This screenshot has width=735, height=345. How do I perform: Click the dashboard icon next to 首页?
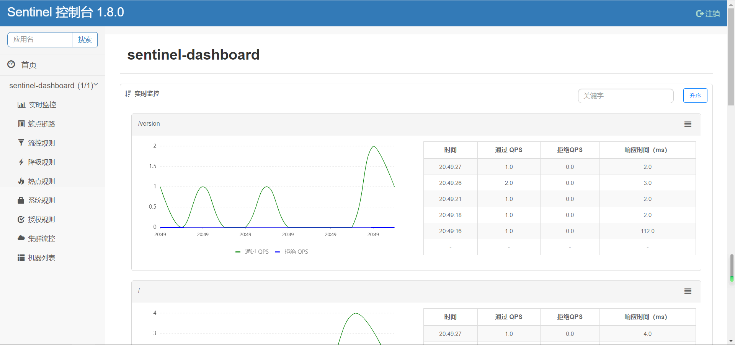(x=11, y=64)
